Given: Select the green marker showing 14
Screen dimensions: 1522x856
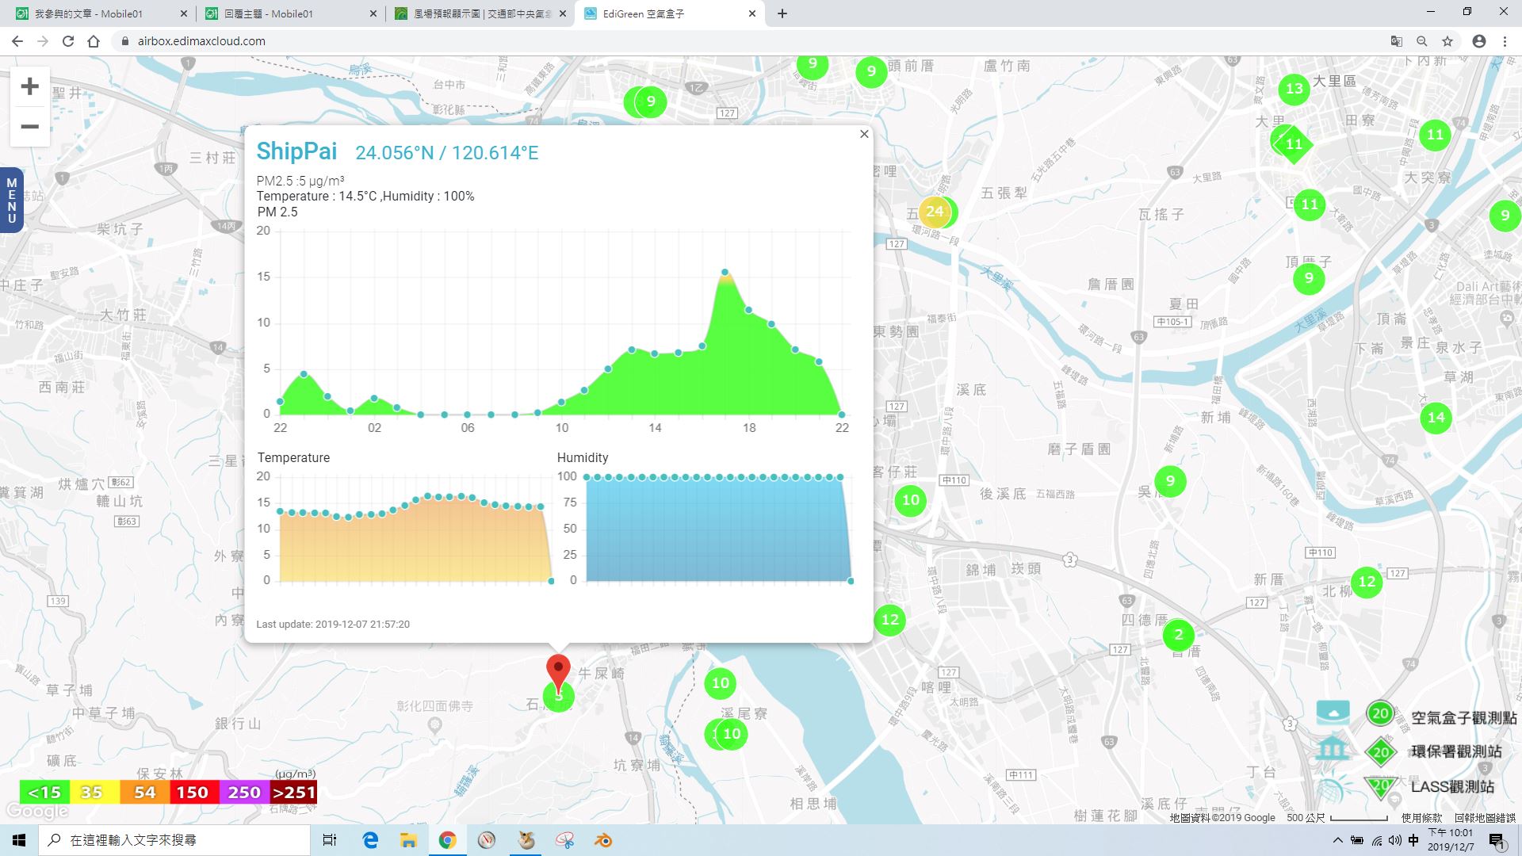Looking at the screenshot, I should [1436, 418].
